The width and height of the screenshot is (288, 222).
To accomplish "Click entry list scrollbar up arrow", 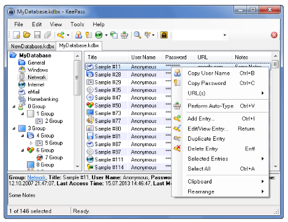I will [x=275, y=56].
